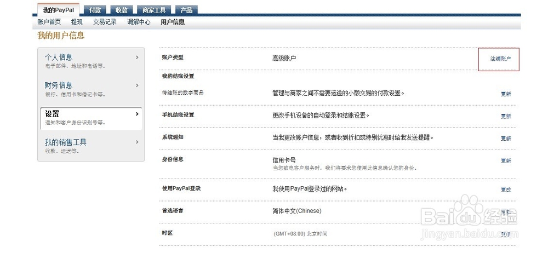Click 更新 for 身份信息
Image resolution: width=548 pixels, height=253 pixels.
click(506, 161)
